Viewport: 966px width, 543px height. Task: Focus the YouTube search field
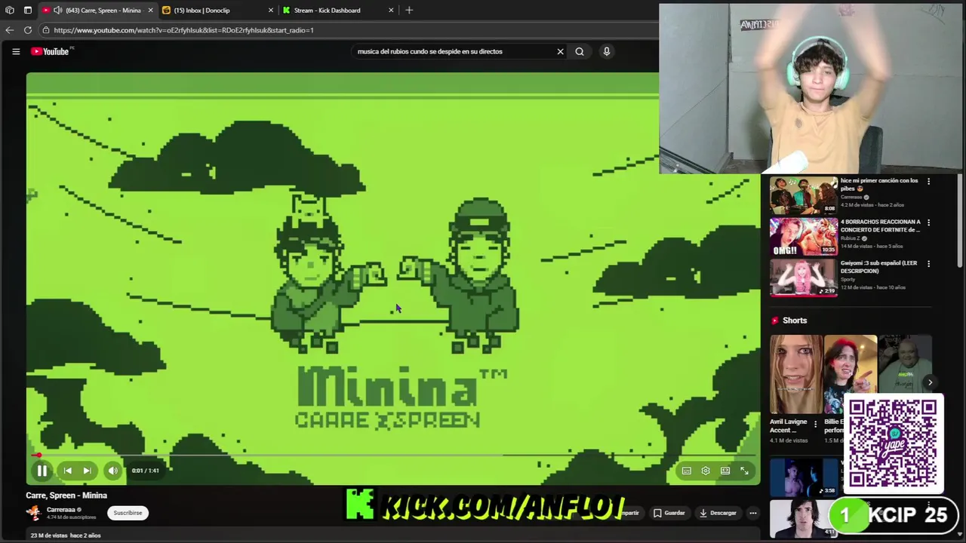tap(453, 51)
